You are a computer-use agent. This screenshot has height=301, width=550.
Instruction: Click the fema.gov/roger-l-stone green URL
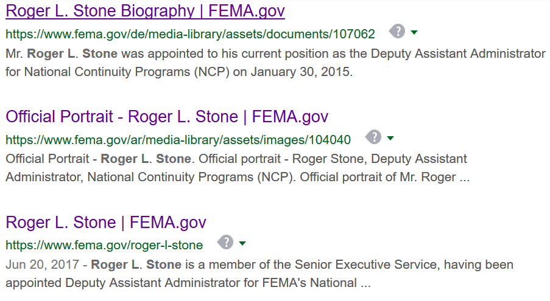coord(104,245)
